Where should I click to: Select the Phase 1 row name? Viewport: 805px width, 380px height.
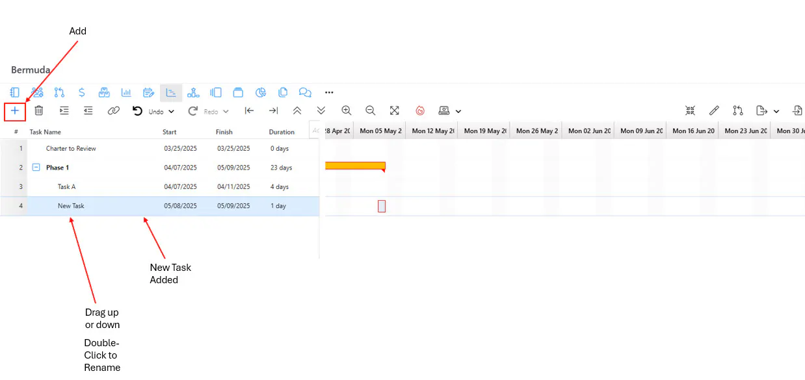tap(57, 168)
